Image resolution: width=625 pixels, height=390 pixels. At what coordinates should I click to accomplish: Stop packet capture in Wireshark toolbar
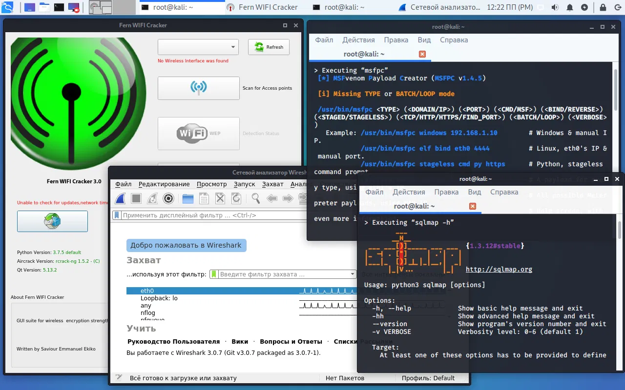(136, 198)
